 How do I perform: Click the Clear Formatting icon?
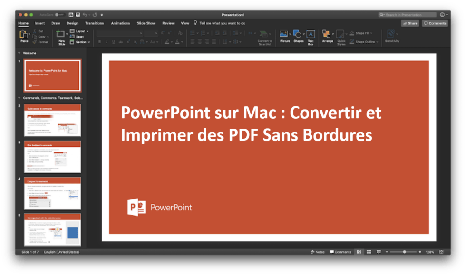click(180, 33)
